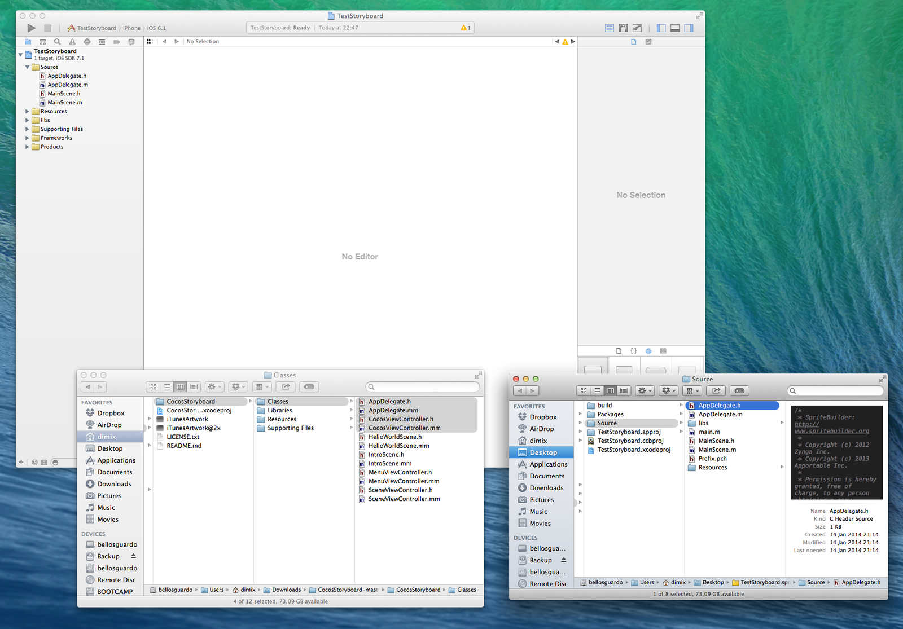Image resolution: width=903 pixels, height=629 pixels.
Task: Open the related items grid menu in Xcode's jump bar
Action: coord(150,41)
